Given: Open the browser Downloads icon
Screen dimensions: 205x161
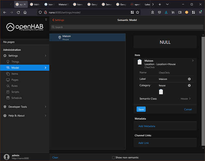Looking at the screenshot, I should tap(166, 12).
